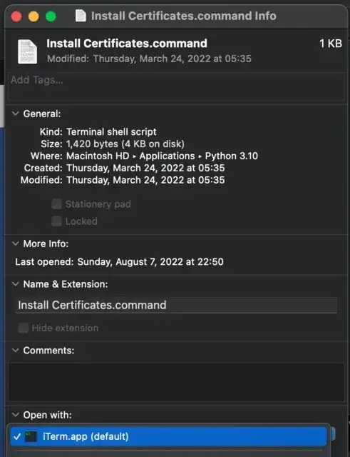Minimize the window with the yellow button
This screenshot has height=457, width=350.
pyautogui.click(x=34, y=16)
